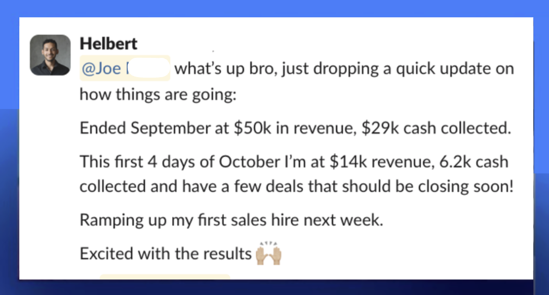The width and height of the screenshot is (549, 295).
Task: Open Helbert's profile avatar photo
Action: [50, 55]
